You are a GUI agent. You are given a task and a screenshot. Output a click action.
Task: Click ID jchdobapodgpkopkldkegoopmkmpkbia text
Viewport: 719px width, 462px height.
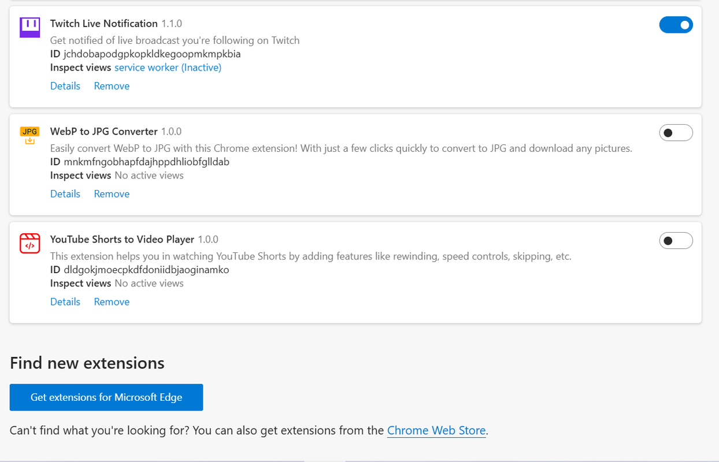coord(146,54)
